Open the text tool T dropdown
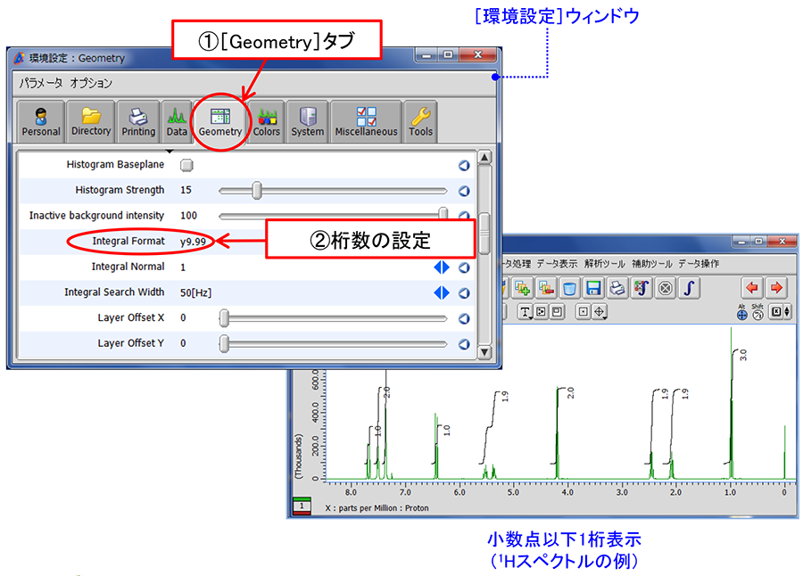 pyautogui.click(x=526, y=312)
